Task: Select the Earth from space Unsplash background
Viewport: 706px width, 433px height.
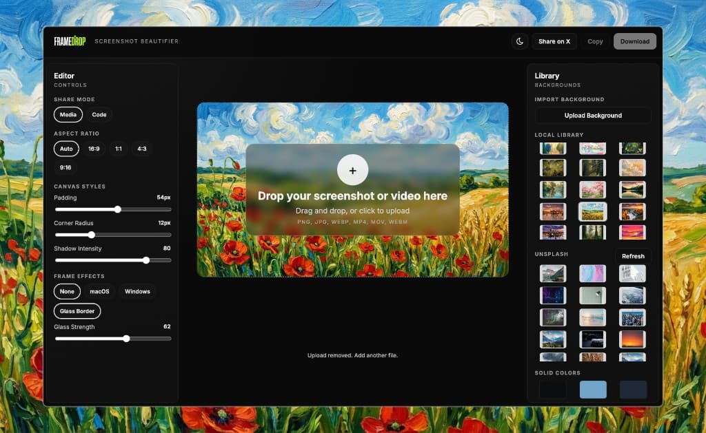Action: [x=632, y=295]
